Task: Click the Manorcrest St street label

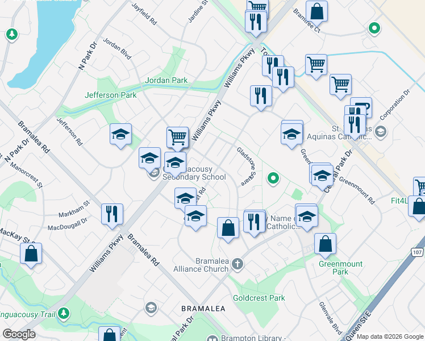Action: click(27, 176)
